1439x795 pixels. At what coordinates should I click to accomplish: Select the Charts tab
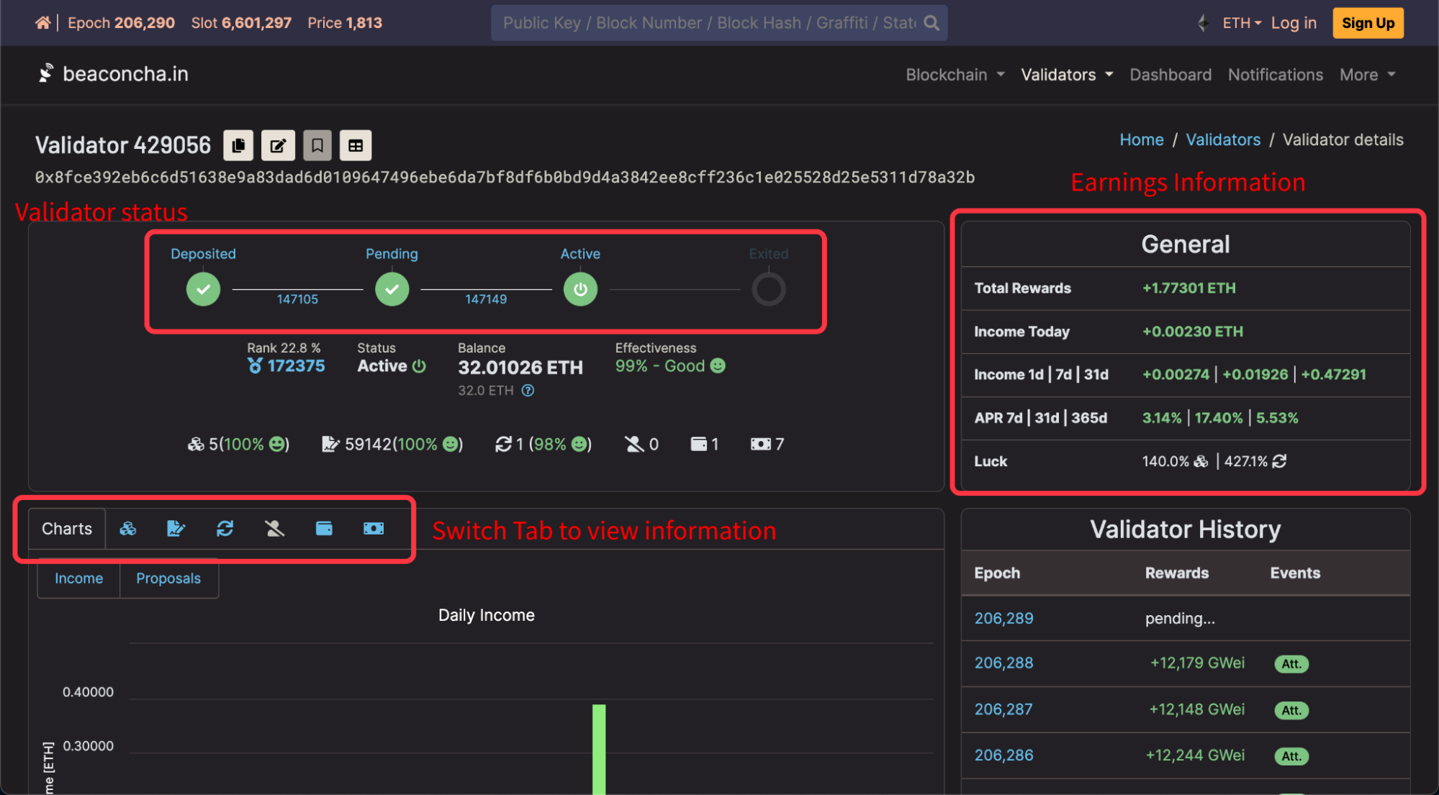point(67,529)
